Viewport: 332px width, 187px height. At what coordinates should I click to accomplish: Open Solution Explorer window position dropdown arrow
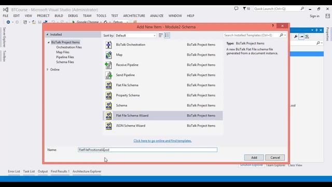pyautogui.click(x=312, y=30)
